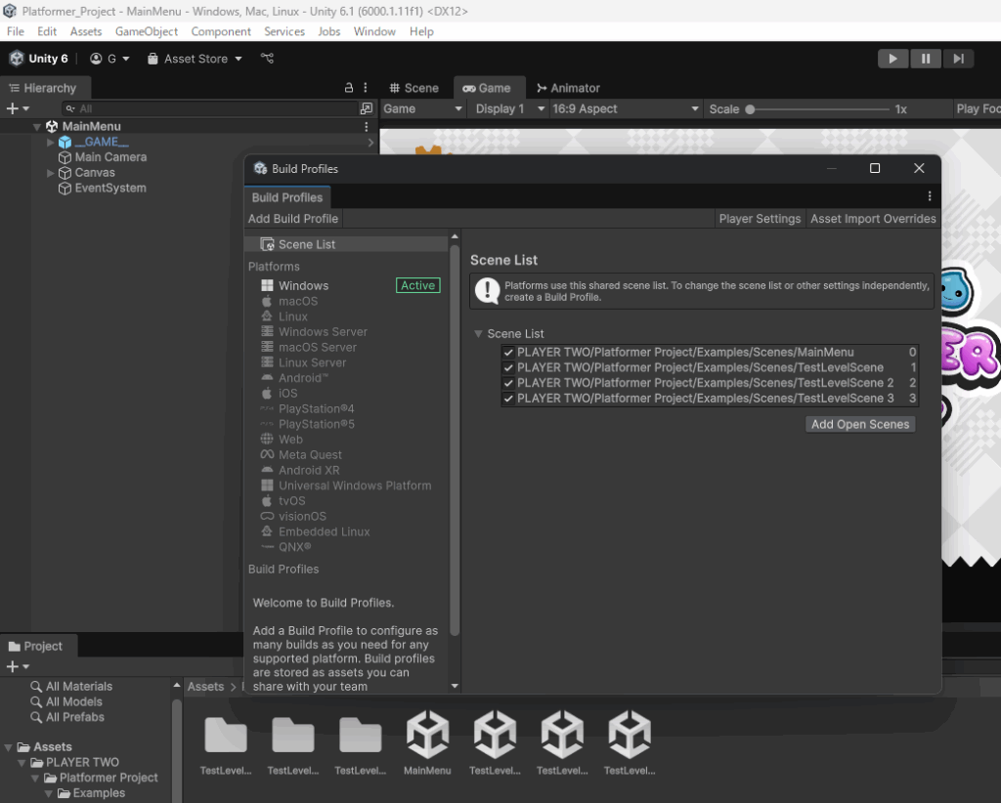Open the MainMenu scene options menu
This screenshot has height=803, width=1001.
click(367, 127)
